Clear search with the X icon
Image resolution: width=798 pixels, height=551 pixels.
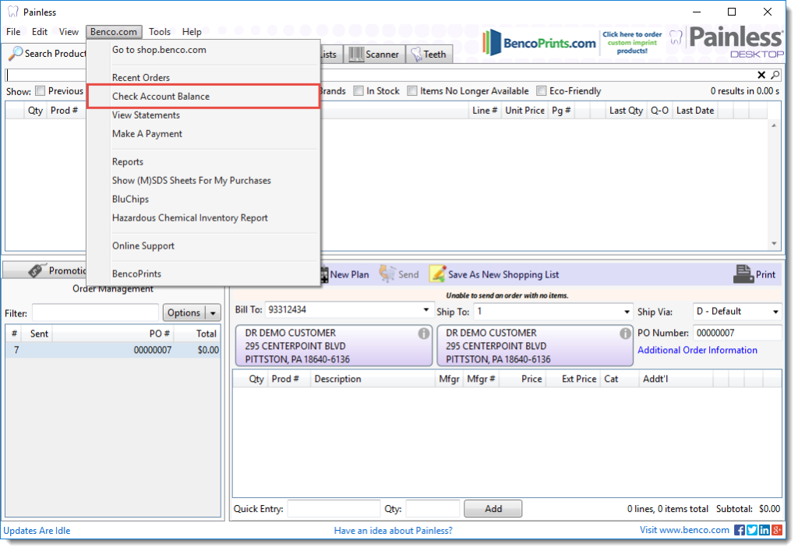click(761, 75)
